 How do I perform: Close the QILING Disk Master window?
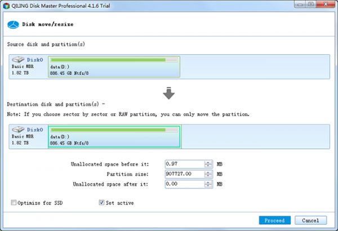(x=326, y=5)
